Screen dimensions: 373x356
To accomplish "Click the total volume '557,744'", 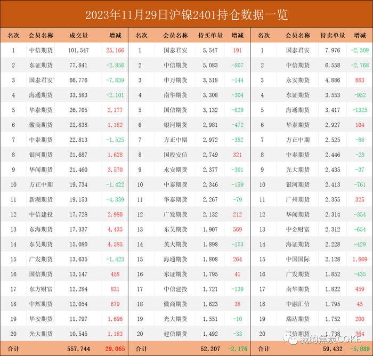I will [x=78, y=349].
